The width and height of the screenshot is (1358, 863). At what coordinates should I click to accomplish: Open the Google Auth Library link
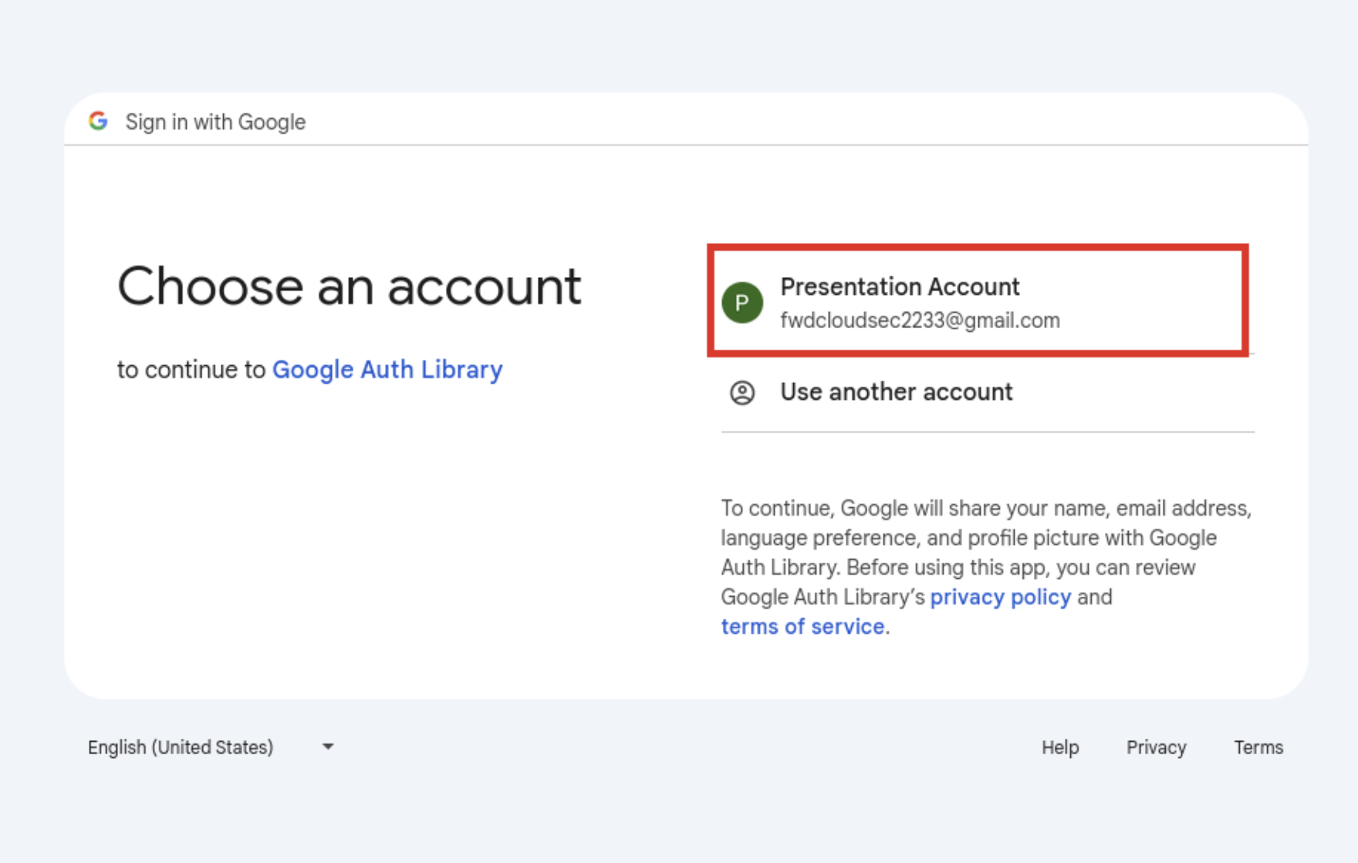387,370
